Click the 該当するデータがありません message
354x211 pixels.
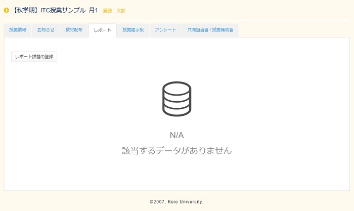[x=176, y=151]
